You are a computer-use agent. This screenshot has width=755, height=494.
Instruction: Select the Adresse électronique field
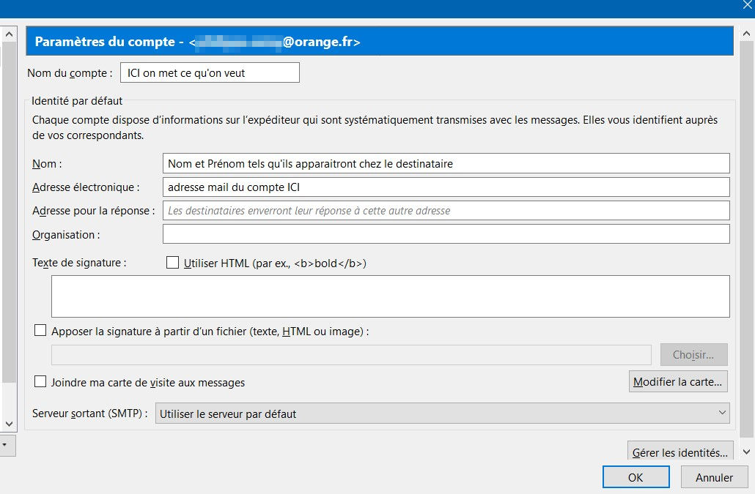point(446,187)
